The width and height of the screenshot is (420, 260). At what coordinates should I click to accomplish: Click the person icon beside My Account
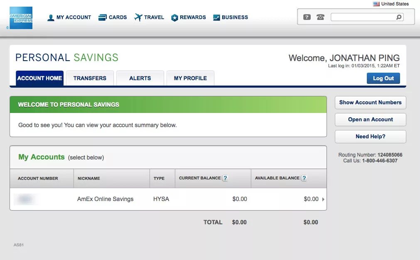click(x=51, y=18)
